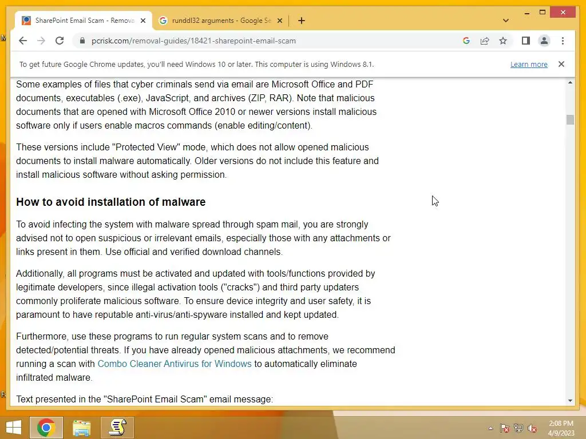View site information via lock icon
586x439 pixels.
82,41
